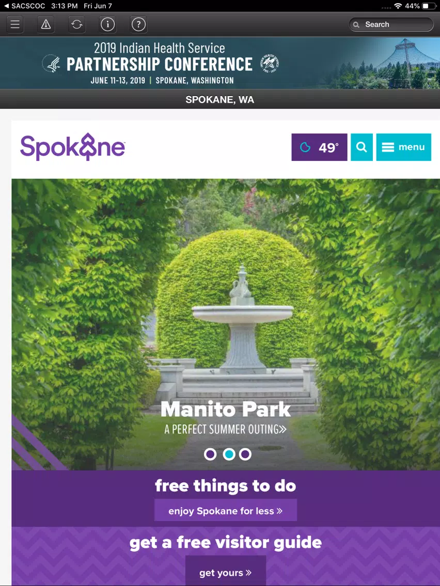Expand the teal menu button
This screenshot has height=586, width=440.
point(404,147)
